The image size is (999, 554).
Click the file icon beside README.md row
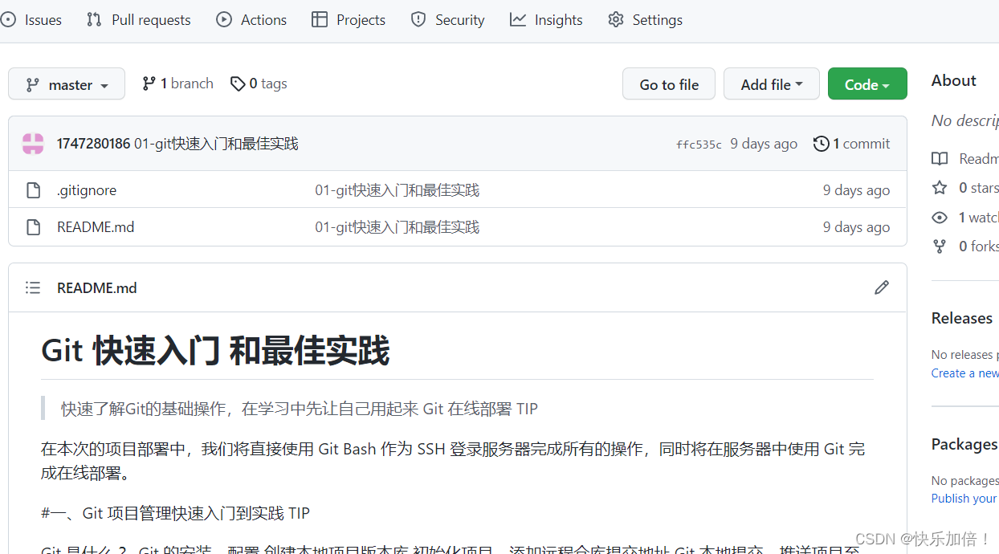point(33,227)
